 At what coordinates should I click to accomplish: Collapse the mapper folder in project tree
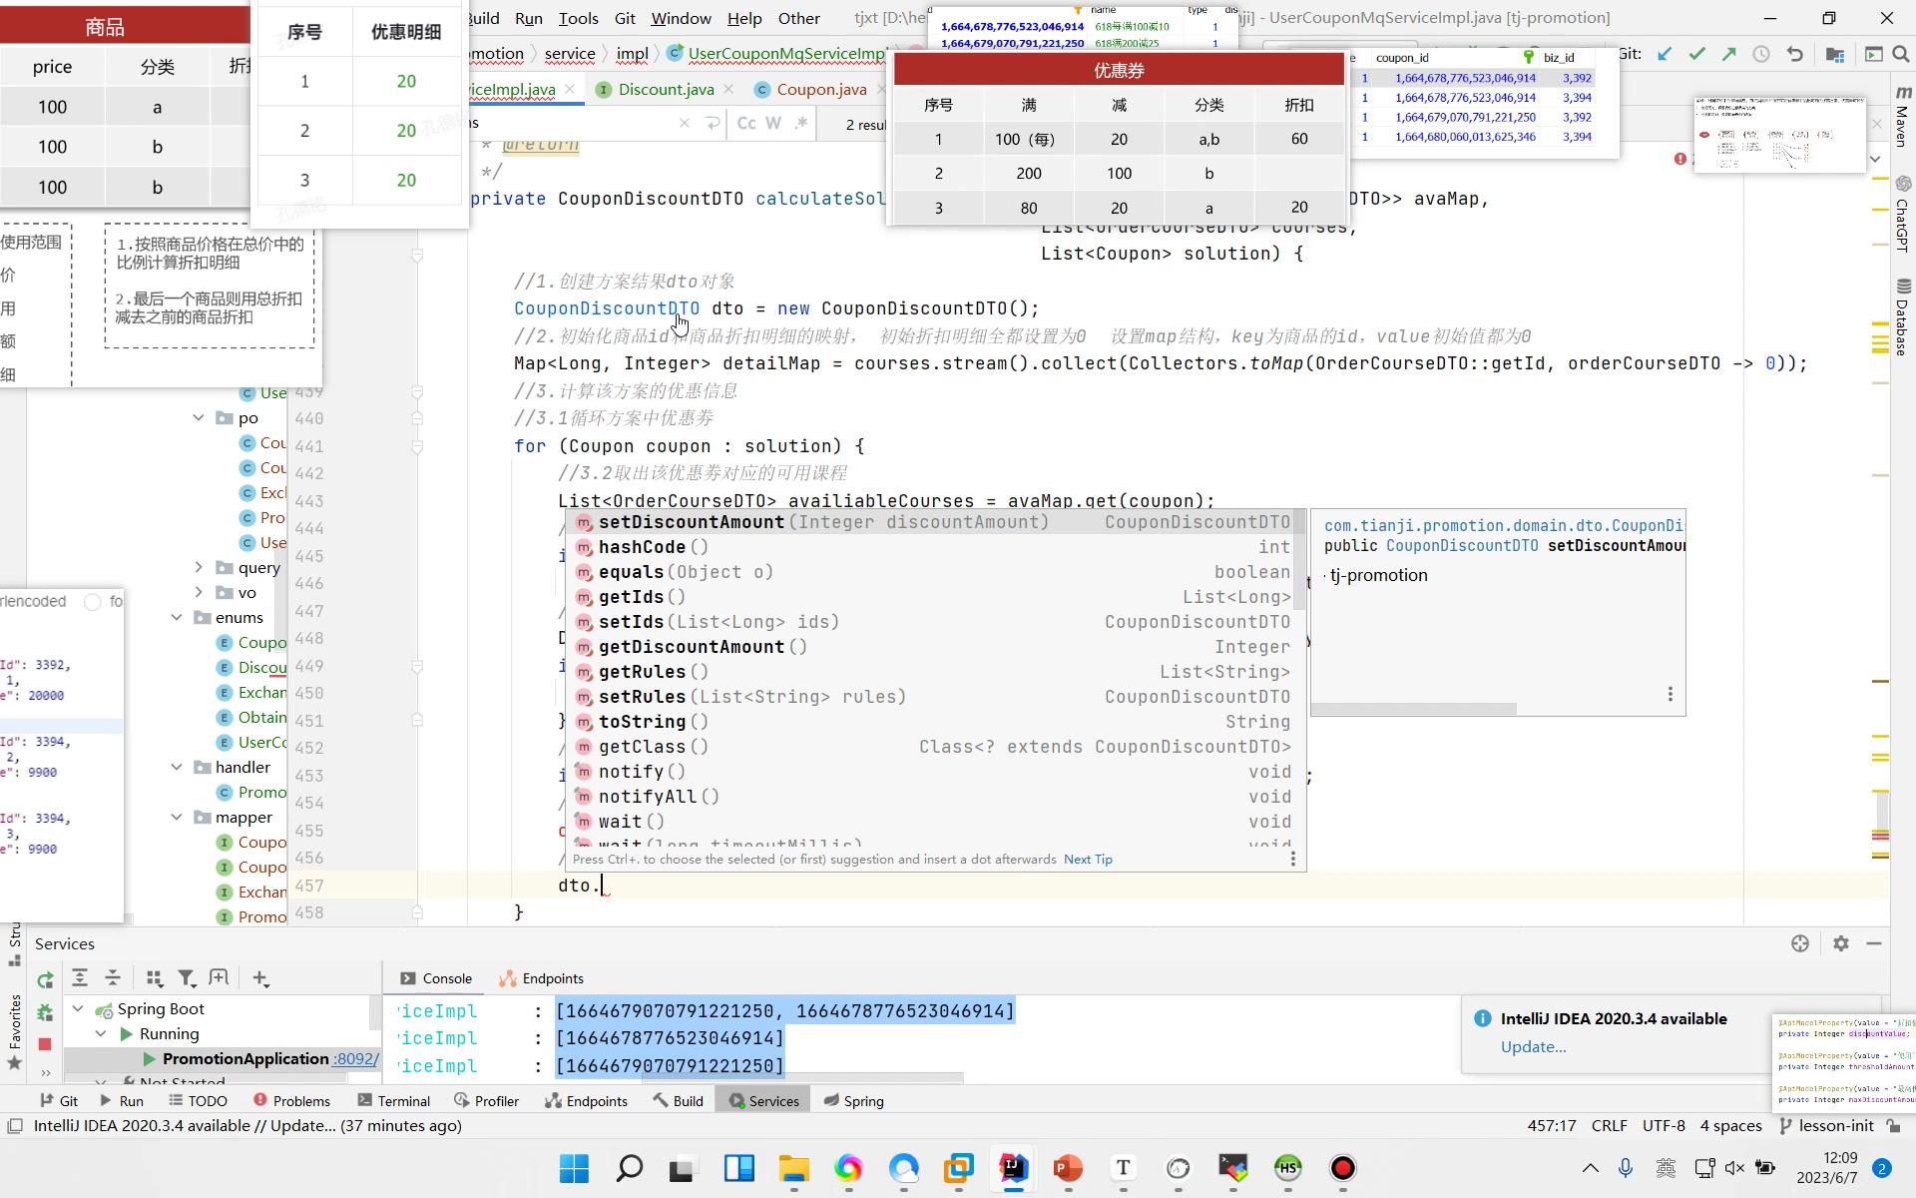[x=177, y=817]
